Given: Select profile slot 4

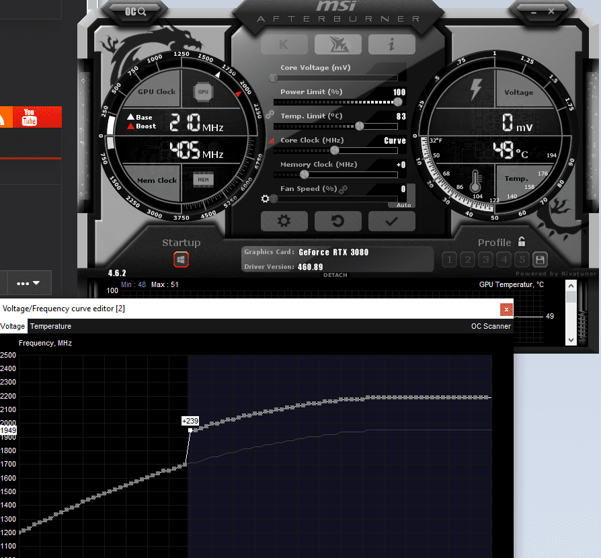Looking at the screenshot, I should point(504,260).
